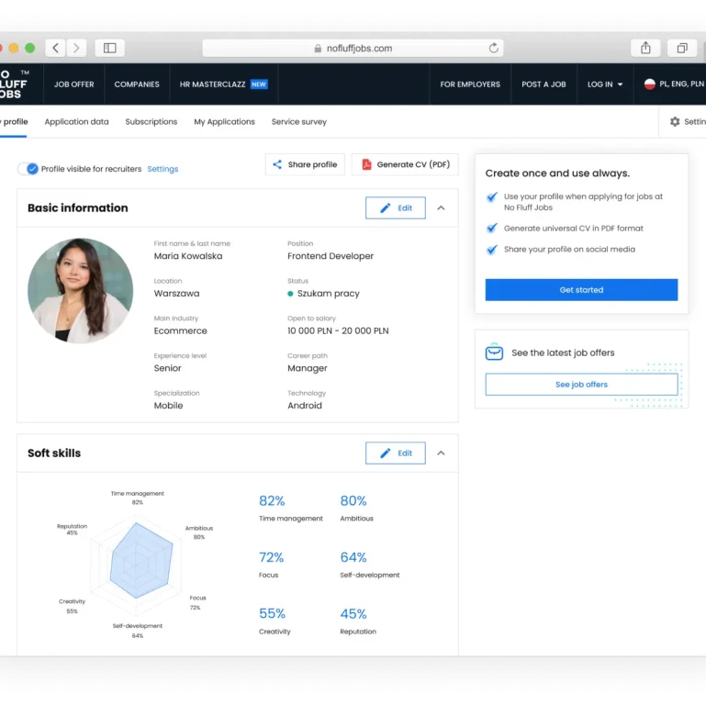The height and width of the screenshot is (705, 706).
Task: Open the Safari share icon
Action: click(645, 48)
